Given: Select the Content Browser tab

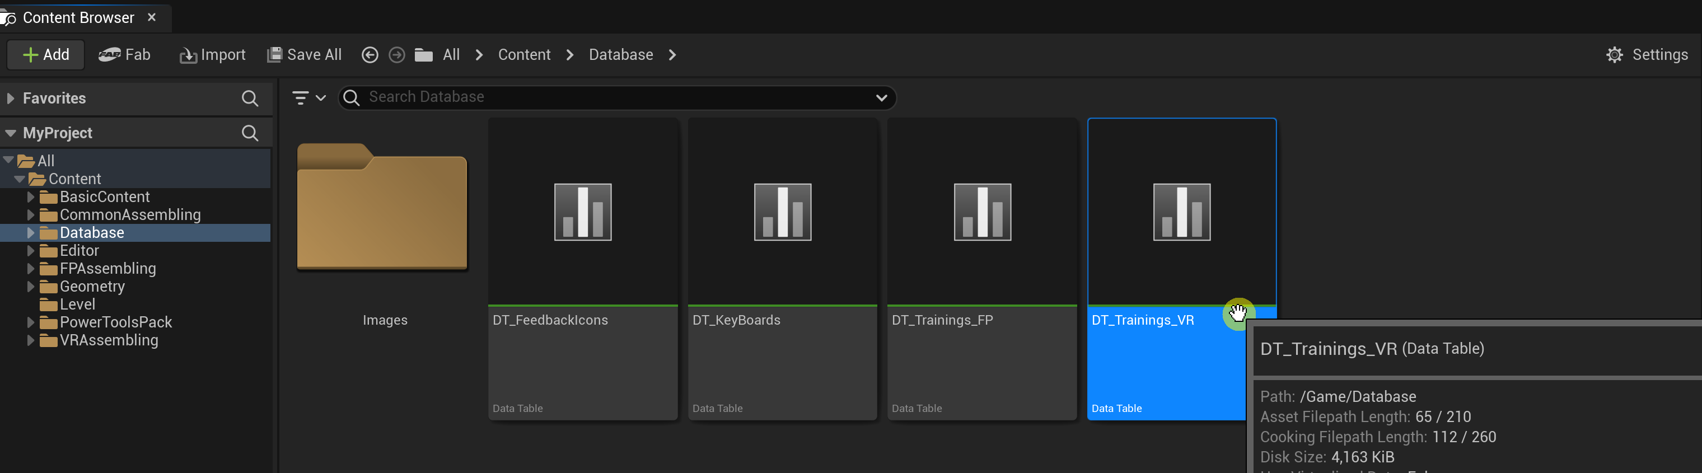Looking at the screenshot, I should (78, 18).
